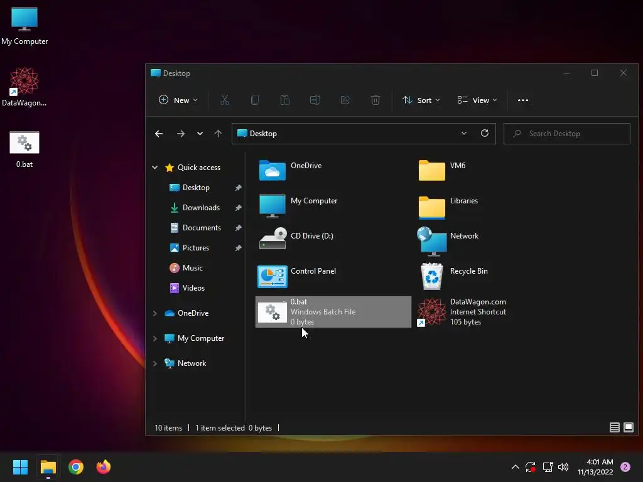Launch Google Chrome from taskbar
The height and width of the screenshot is (482, 643).
click(x=76, y=467)
